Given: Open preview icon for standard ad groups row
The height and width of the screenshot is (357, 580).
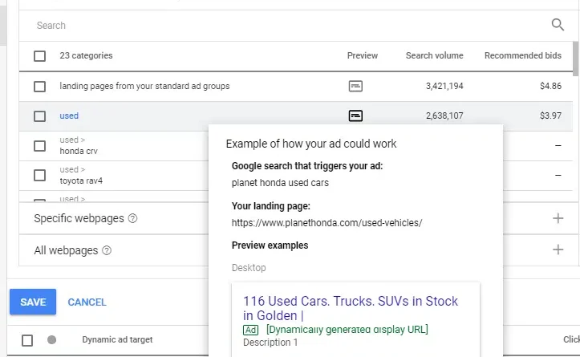Looking at the screenshot, I should point(355,86).
